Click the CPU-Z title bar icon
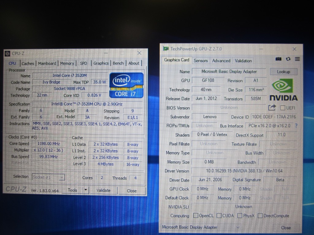Screen dimensions: 314x235 (x=7, y=54)
